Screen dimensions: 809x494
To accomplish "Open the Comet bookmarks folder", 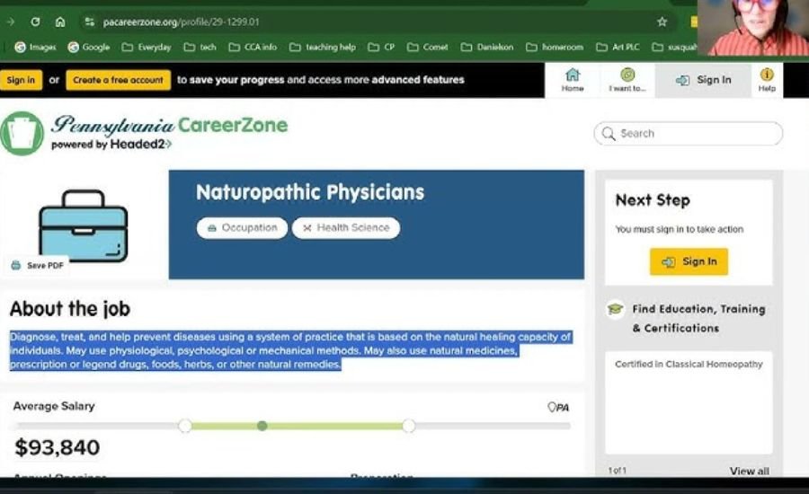I will tap(428, 47).
